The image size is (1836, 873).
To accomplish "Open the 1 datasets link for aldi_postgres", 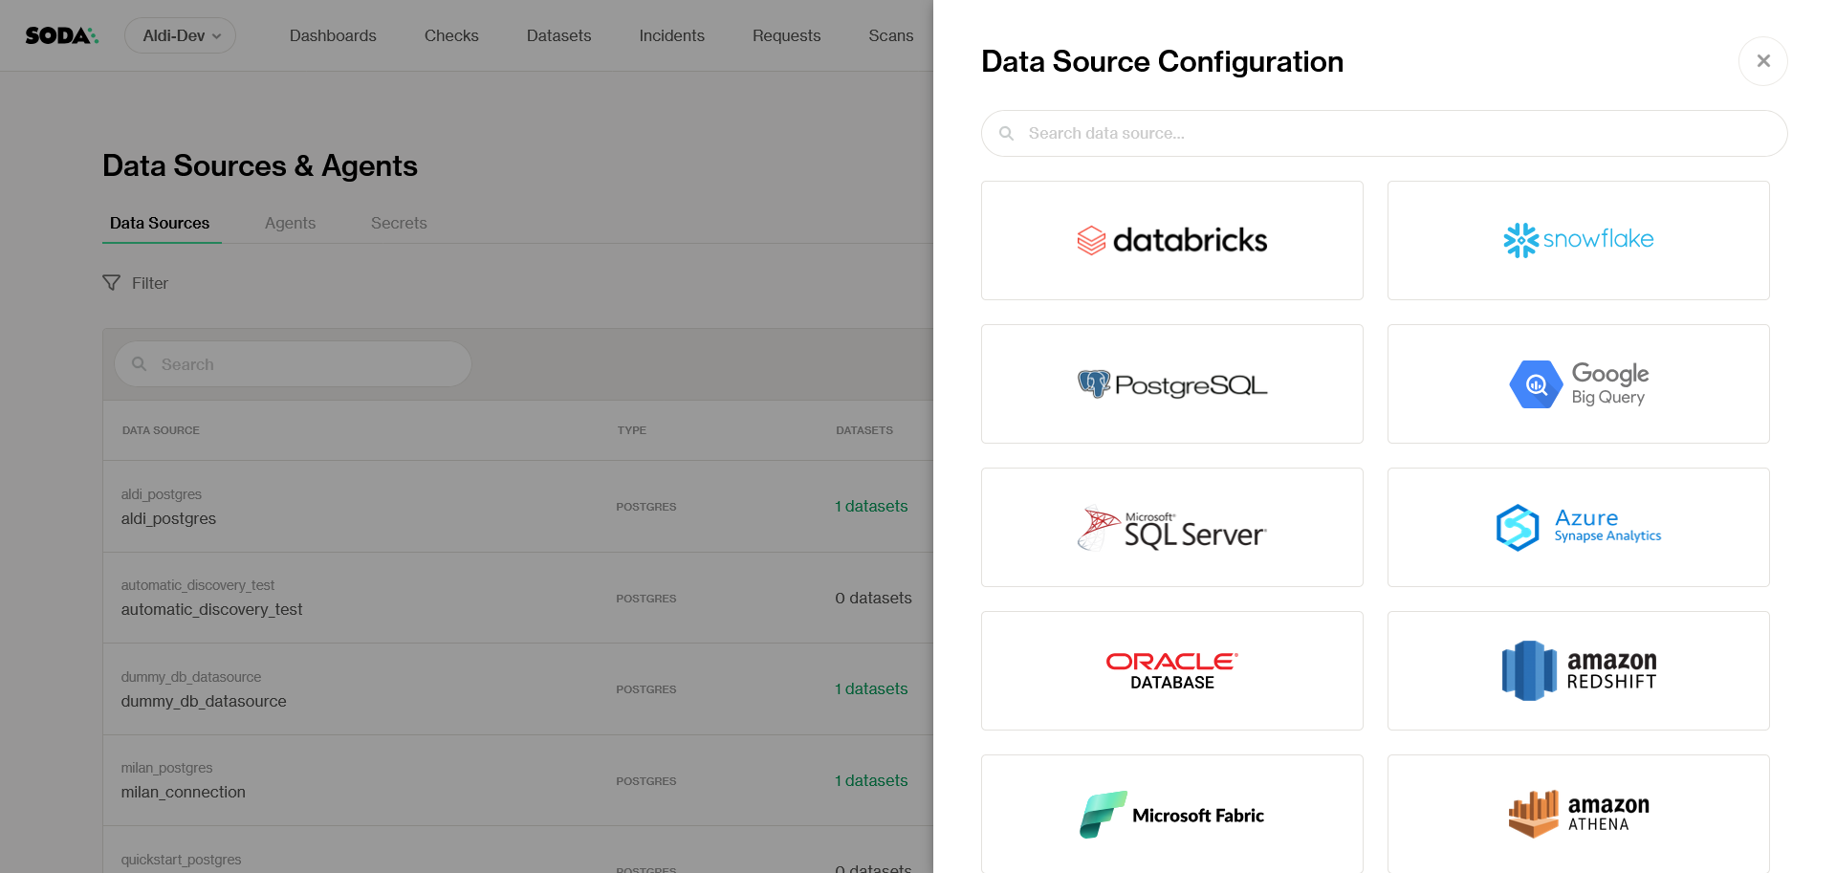I will [871, 506].
